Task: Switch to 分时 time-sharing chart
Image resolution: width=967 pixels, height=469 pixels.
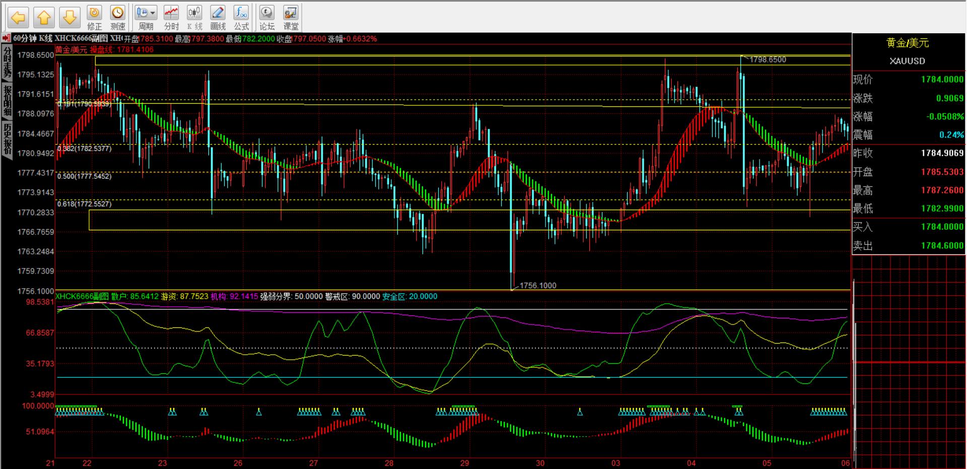Action: point(171,18)
